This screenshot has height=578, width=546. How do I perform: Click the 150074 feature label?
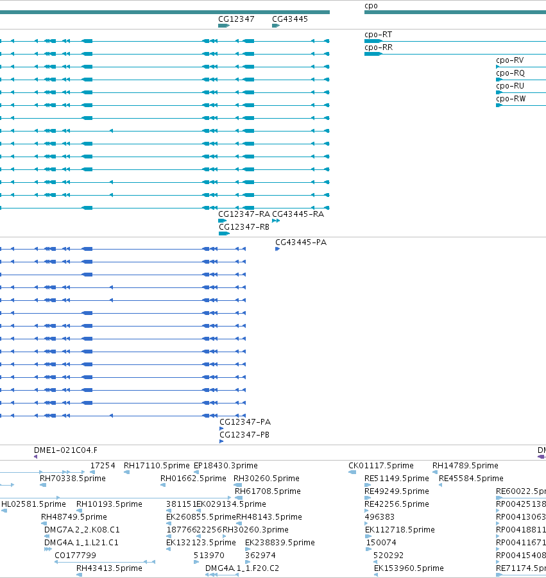381,543
